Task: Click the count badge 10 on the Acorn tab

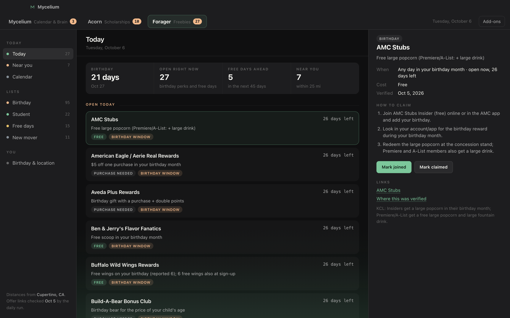Action: (x=137, y=22)
